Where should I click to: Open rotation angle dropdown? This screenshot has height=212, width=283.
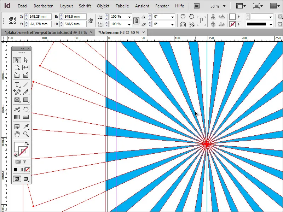coord(172,17)
